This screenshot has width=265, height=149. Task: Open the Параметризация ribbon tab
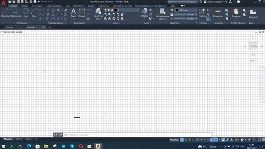tap(54, 6)
